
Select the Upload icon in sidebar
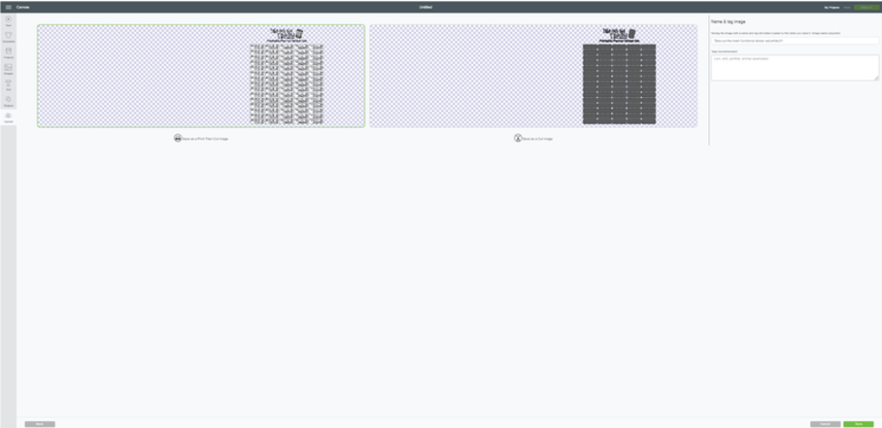tap(9, 115)
